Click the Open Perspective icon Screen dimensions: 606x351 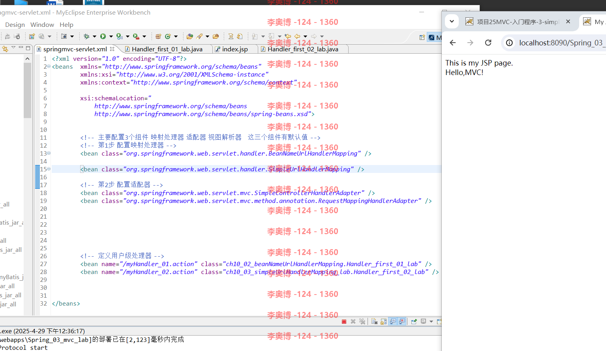[422, 38]
